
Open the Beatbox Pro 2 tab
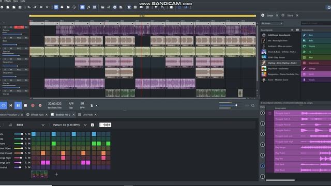point(63,115)
